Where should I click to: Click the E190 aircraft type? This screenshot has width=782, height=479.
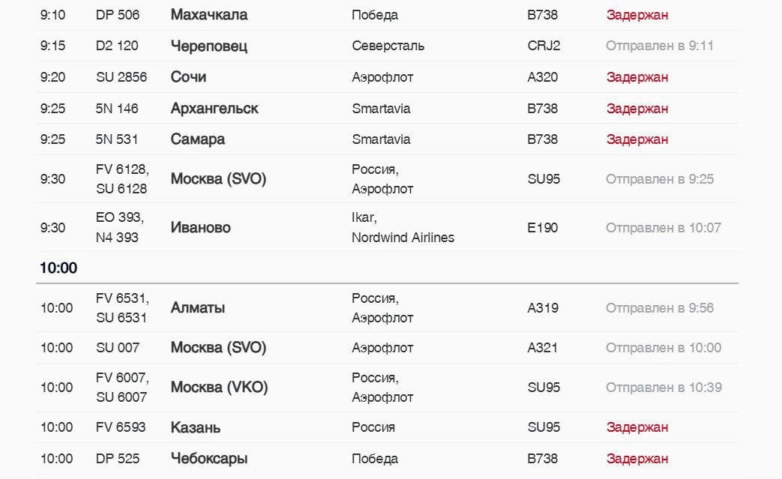tap(542, 228)
